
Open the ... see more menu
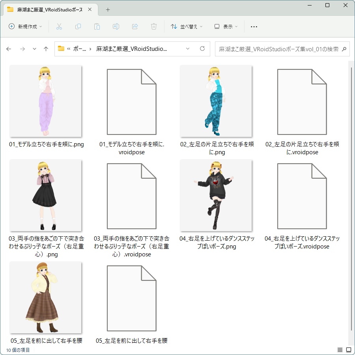(254, 26)
